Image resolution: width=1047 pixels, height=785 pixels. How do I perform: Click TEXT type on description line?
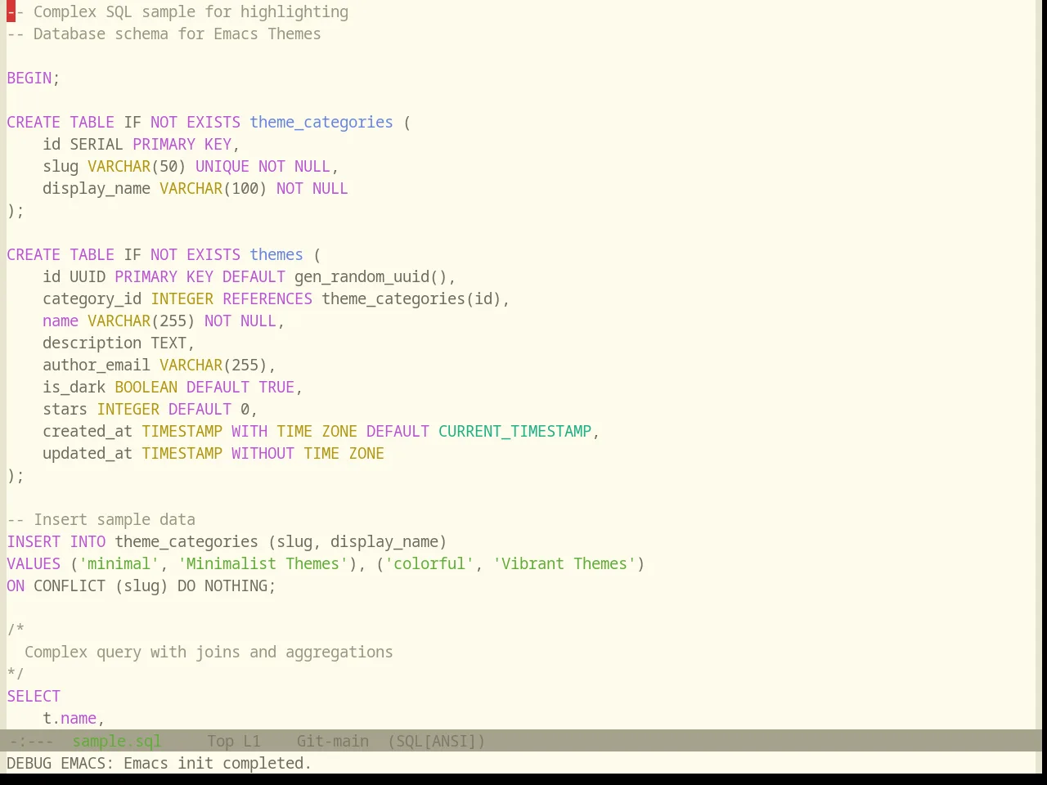point(169,343)
